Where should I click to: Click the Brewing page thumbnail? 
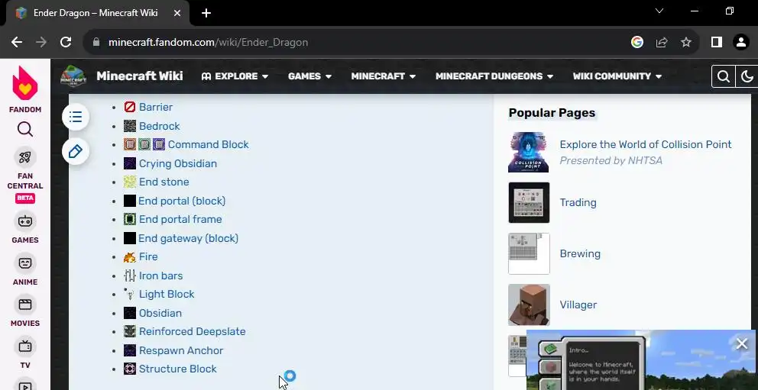click(x=529, y=254)
